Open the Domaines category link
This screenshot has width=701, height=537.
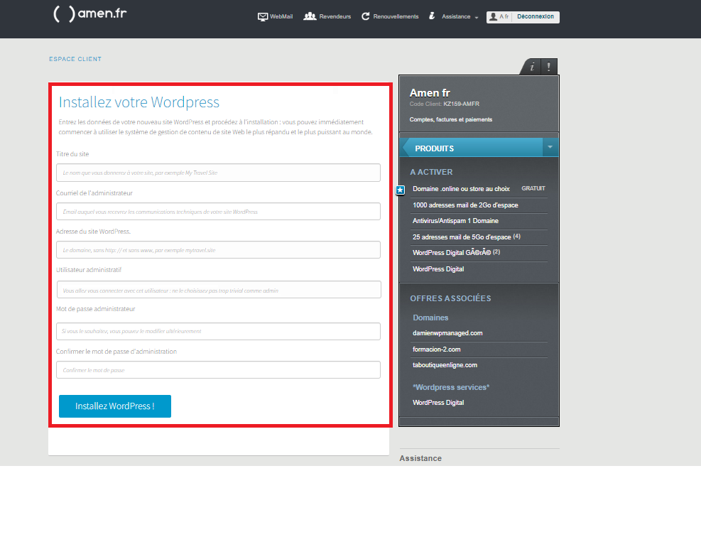430,318
